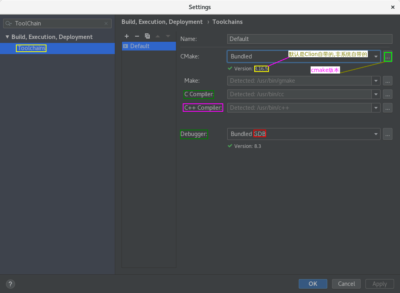This screenshot has width=400, height=293.
Task: Add a new toolchain with the plus icon
Action: [127, 36]
